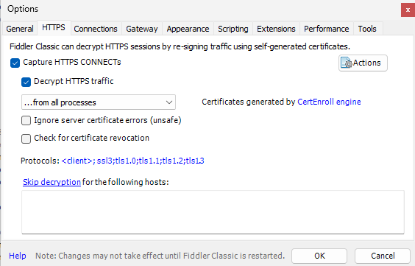415x266 pixels.
Task: Go to the Scripting tab
Action: [233, 29]
